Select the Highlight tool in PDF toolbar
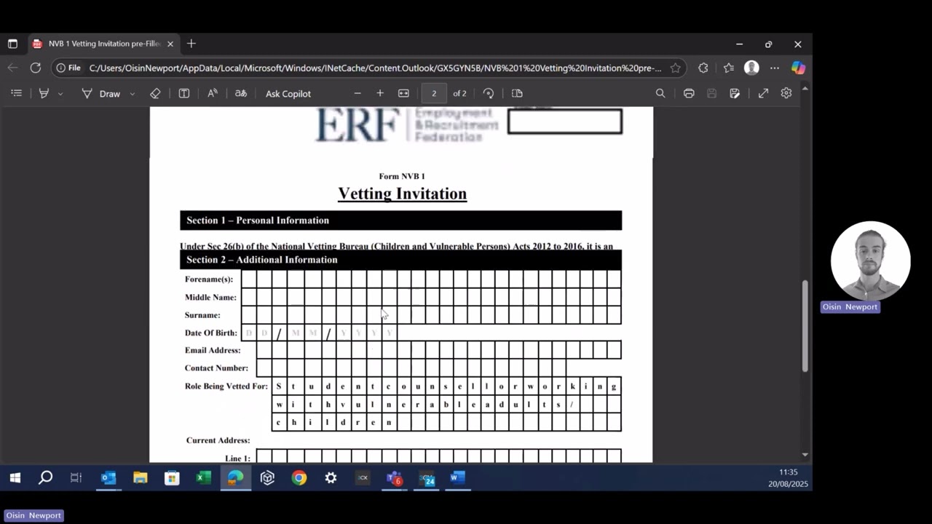Image resolution: width=932 pixels, height=524 pixels. [x=44, y=93]
